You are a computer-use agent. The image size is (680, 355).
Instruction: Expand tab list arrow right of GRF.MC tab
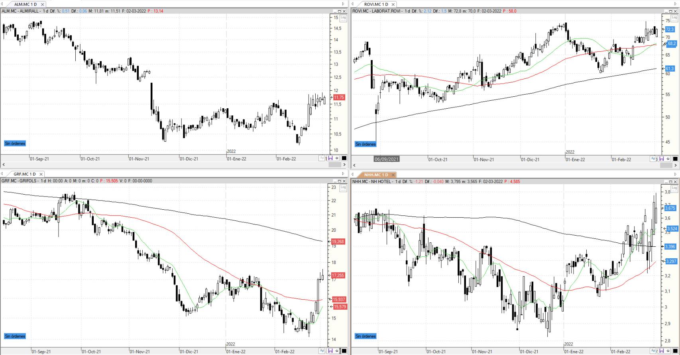pos(343,174)
